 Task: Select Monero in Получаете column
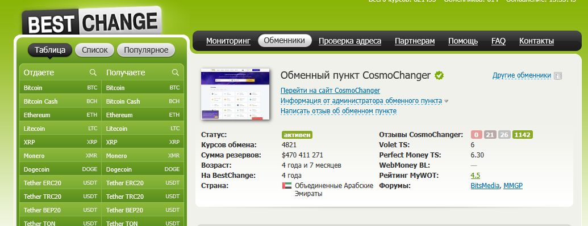pyautogui.click(x=143, y=156)
